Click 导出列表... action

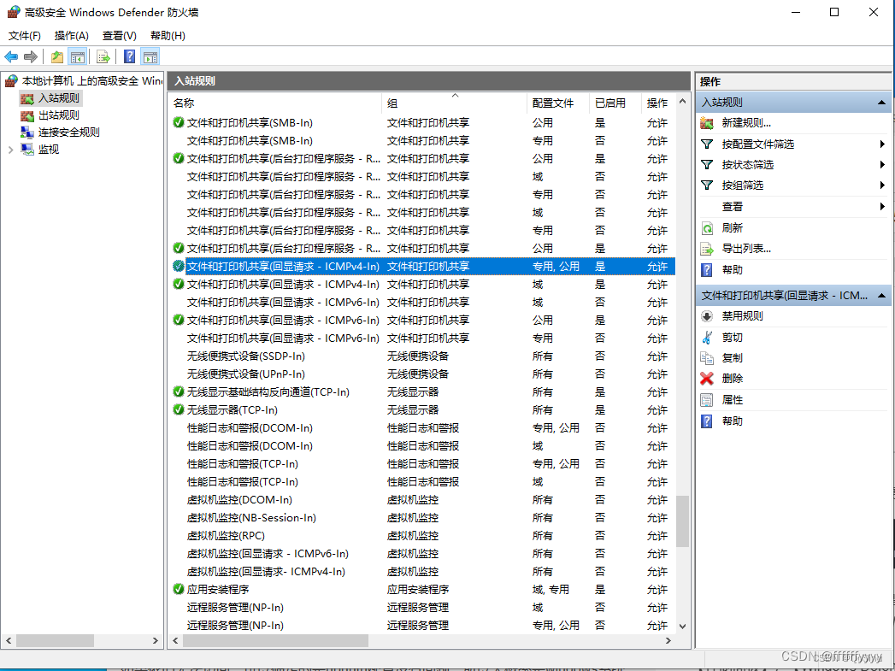coord(746,249)
